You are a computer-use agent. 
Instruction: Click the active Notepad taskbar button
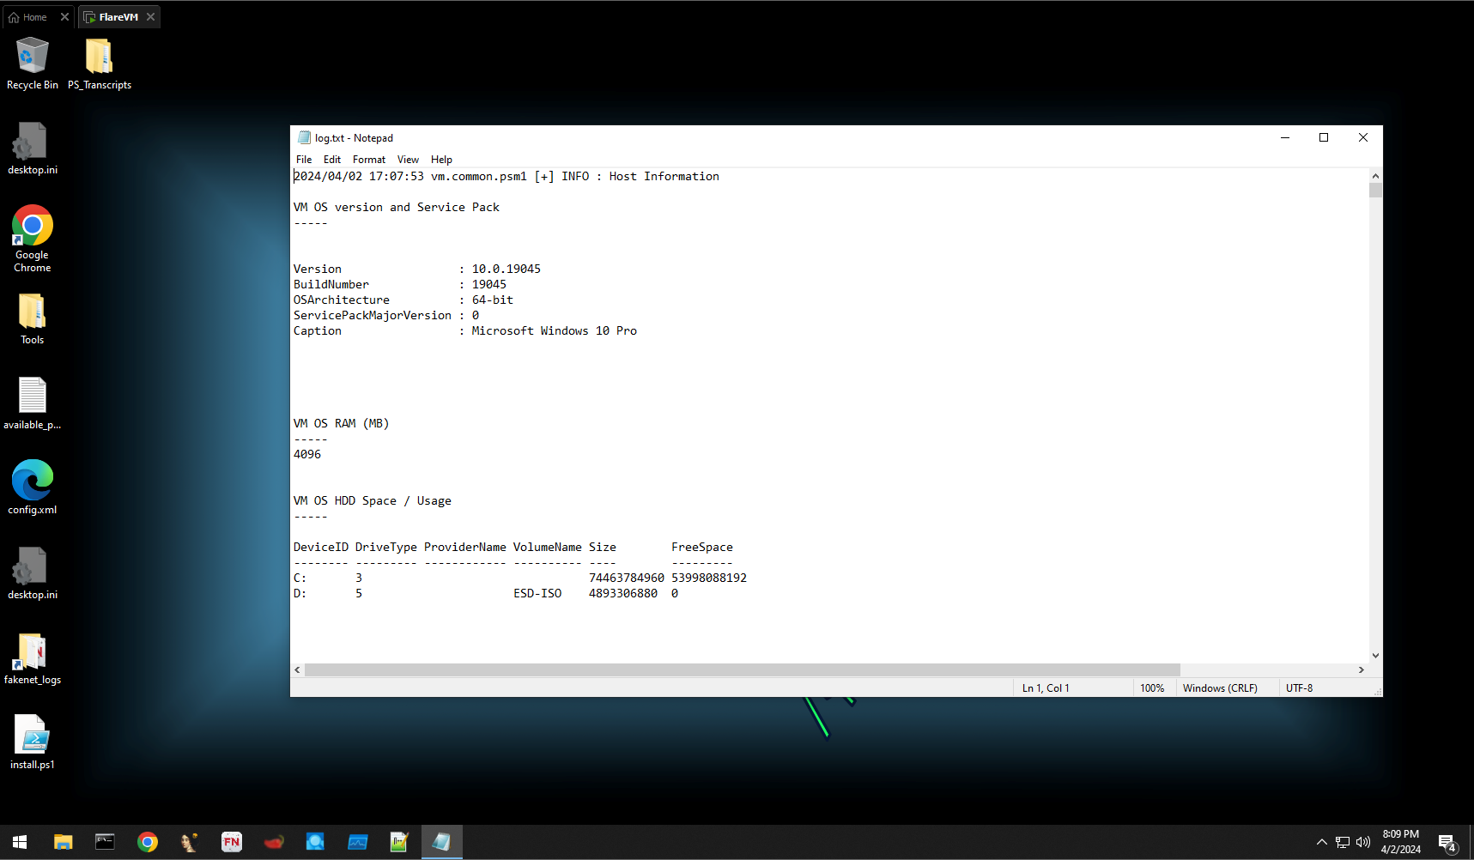pyautogui.click(x=442, y=842)
